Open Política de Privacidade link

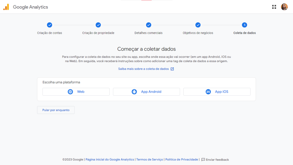pyautogui.click(x=181, y=159)
